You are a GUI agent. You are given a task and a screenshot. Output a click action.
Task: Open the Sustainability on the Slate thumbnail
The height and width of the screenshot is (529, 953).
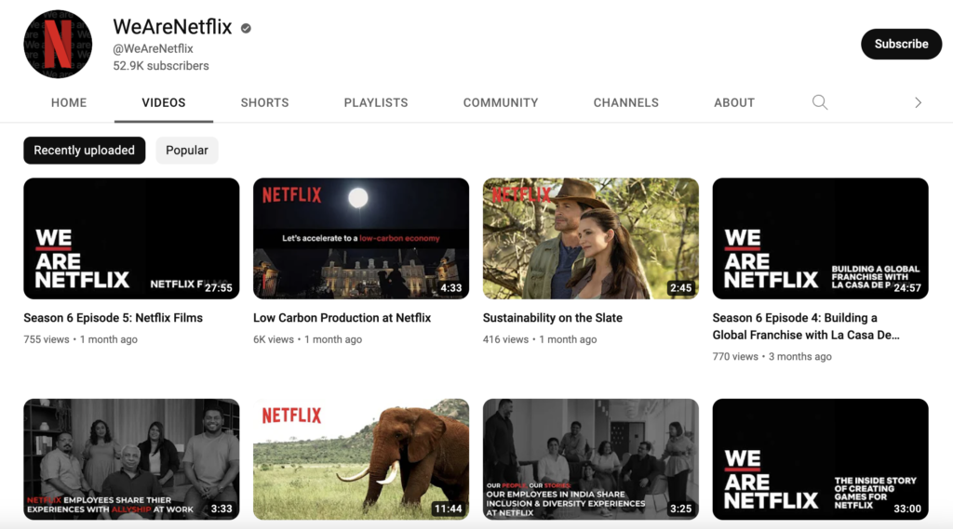pos(591,238)
